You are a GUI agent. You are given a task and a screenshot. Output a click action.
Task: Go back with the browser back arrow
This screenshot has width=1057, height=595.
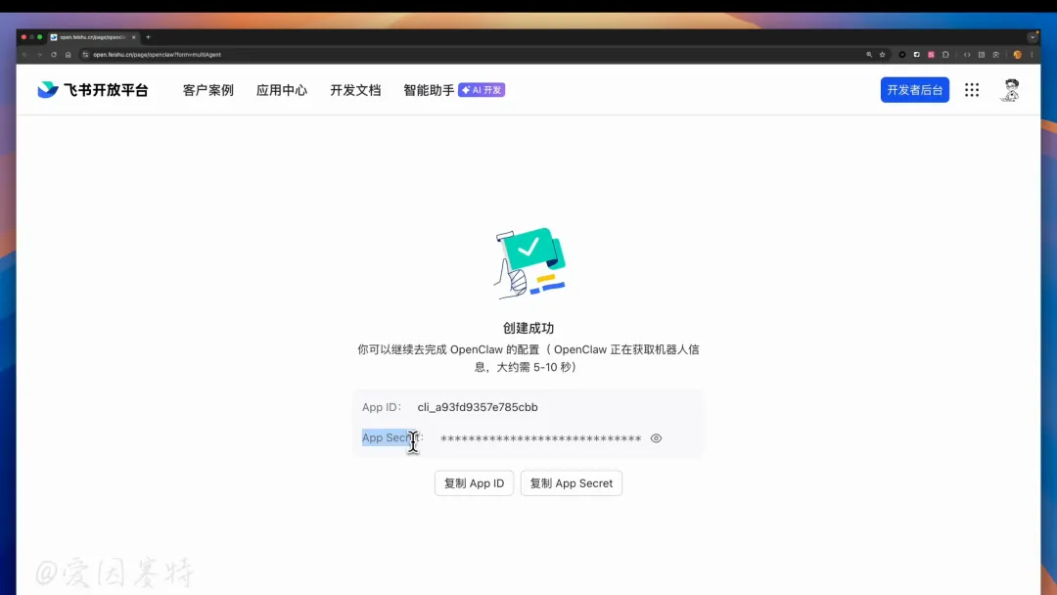24,55
